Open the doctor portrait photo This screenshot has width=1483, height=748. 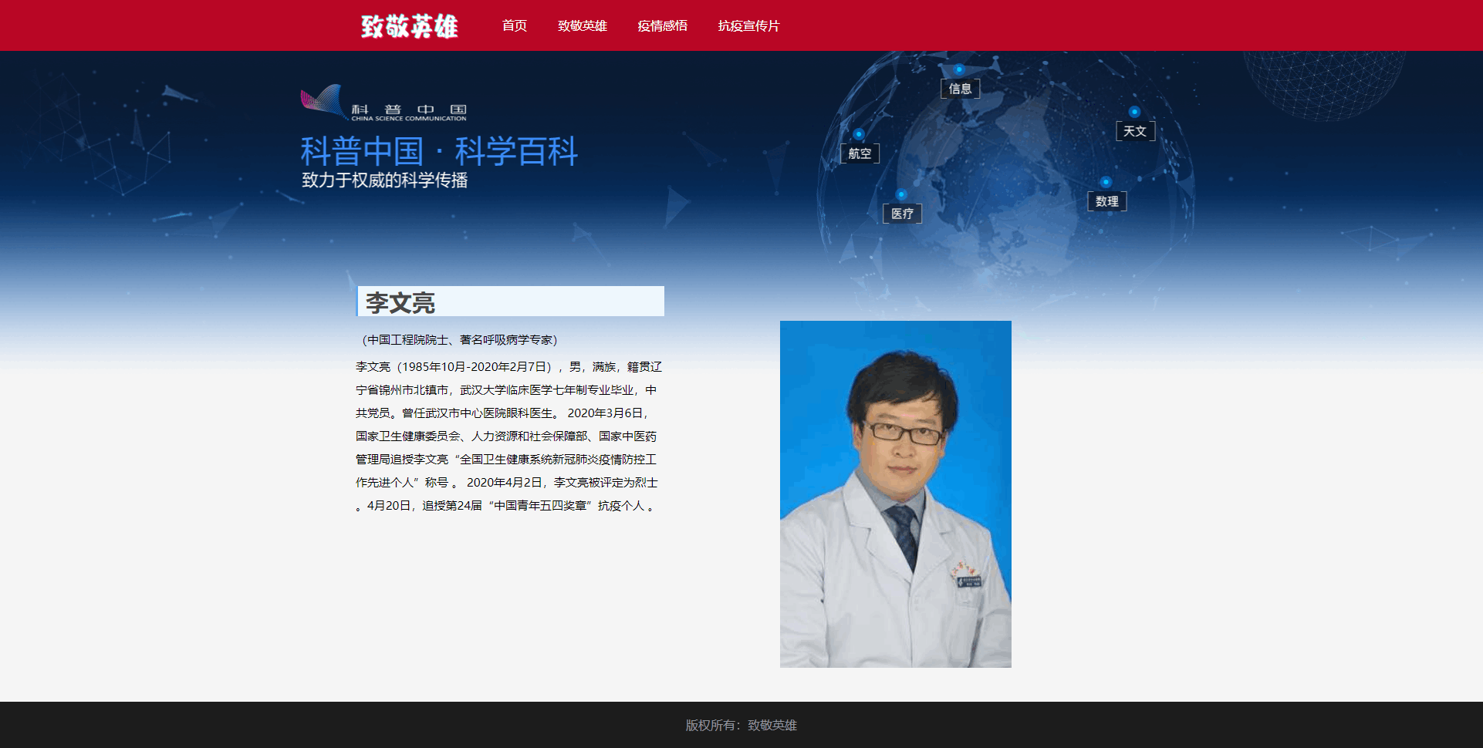[896, 494]
